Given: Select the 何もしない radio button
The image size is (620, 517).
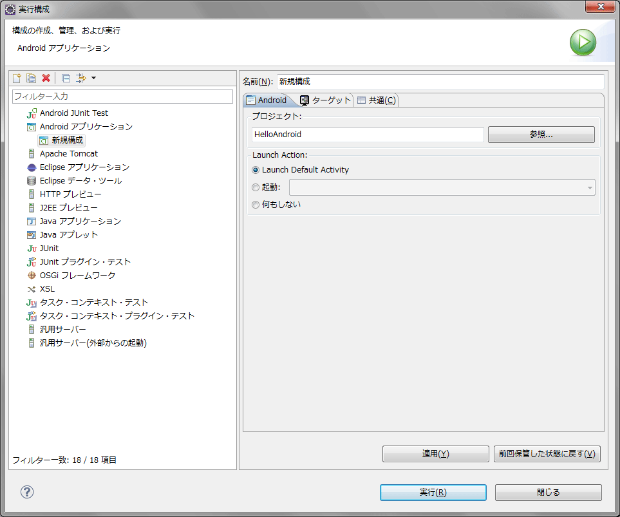Looking at the screenshot, I should (256, 205).
